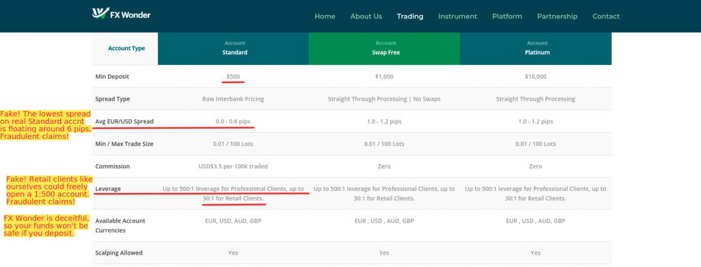Click Swap Free's 1.0 - 1.2 pips value
Screen dimensions: 701x267
pyautogui.click(x=384, y=121)
